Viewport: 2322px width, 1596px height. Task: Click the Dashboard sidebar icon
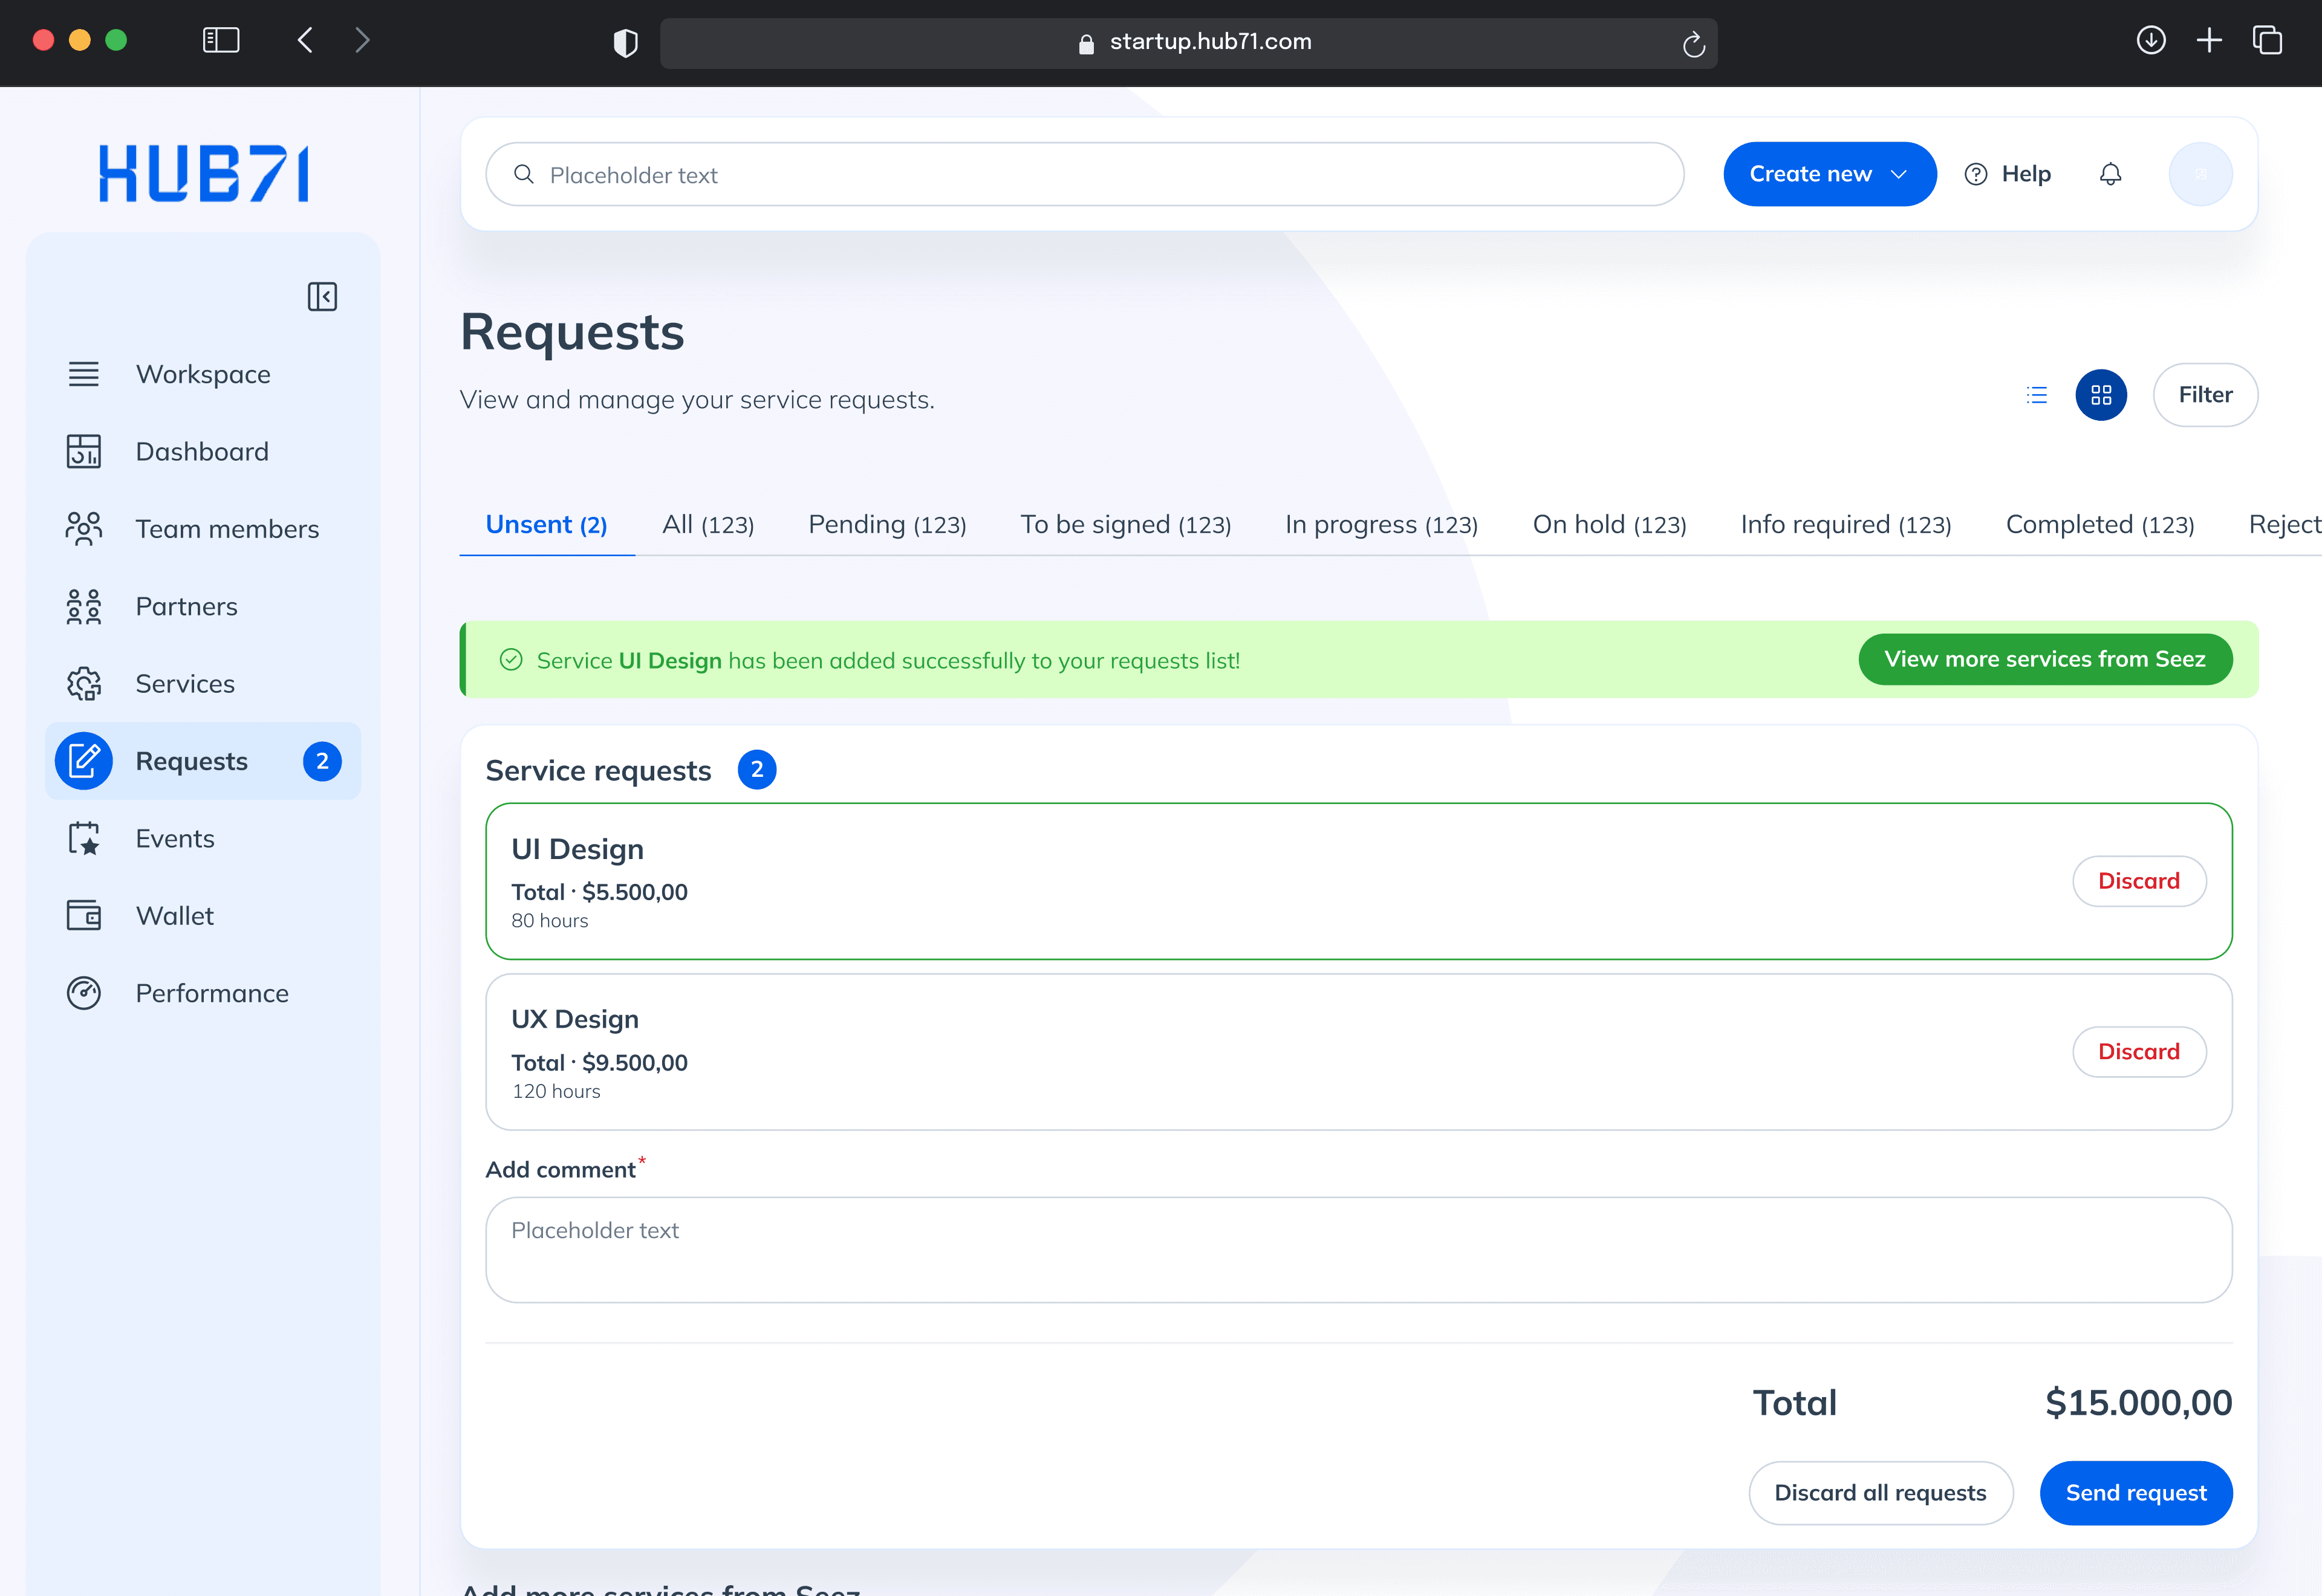(84, 451)
